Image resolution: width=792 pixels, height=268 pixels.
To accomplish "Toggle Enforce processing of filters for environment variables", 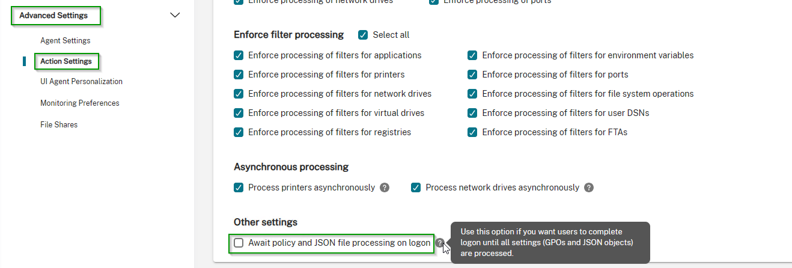I will 472,55.
